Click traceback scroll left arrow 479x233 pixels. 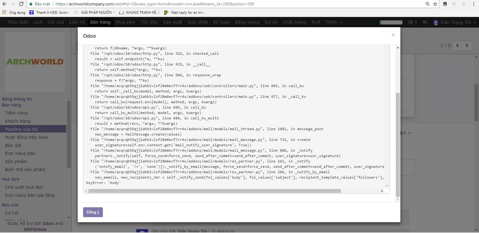click(86, 191)
